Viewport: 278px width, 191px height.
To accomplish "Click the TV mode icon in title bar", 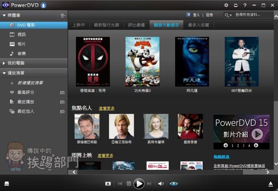I will pyautogui.click(x=235, y=5).
